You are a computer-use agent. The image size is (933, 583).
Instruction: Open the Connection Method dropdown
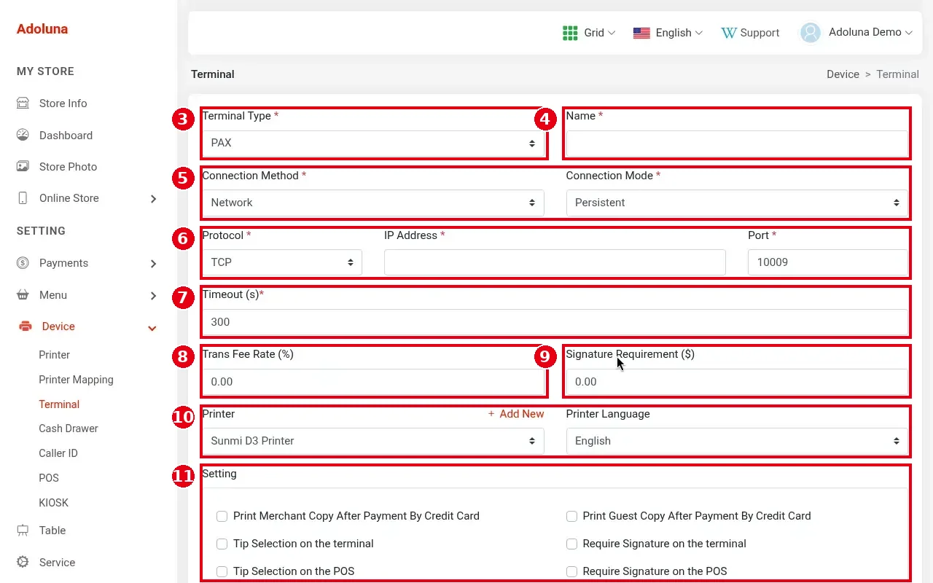[373, 203]
